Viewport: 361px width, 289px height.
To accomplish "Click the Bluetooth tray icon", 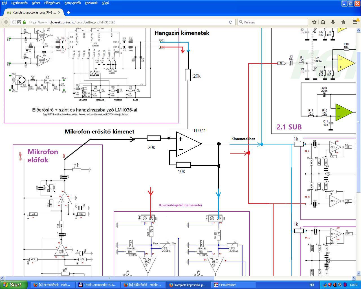I will (x=345, y=285).
